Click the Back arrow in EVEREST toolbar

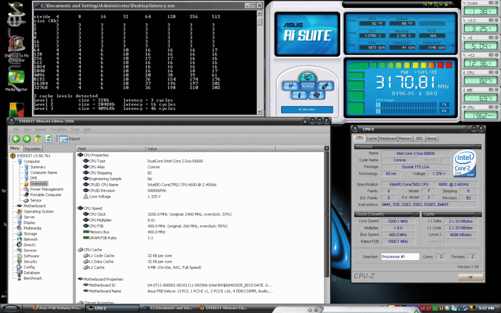coord(16,138)
